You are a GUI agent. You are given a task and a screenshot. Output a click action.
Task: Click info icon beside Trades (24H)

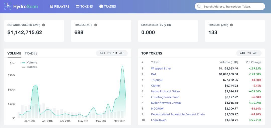(96, 25)
